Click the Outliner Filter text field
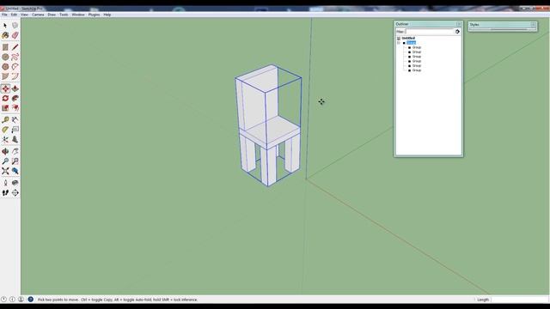 430,32
